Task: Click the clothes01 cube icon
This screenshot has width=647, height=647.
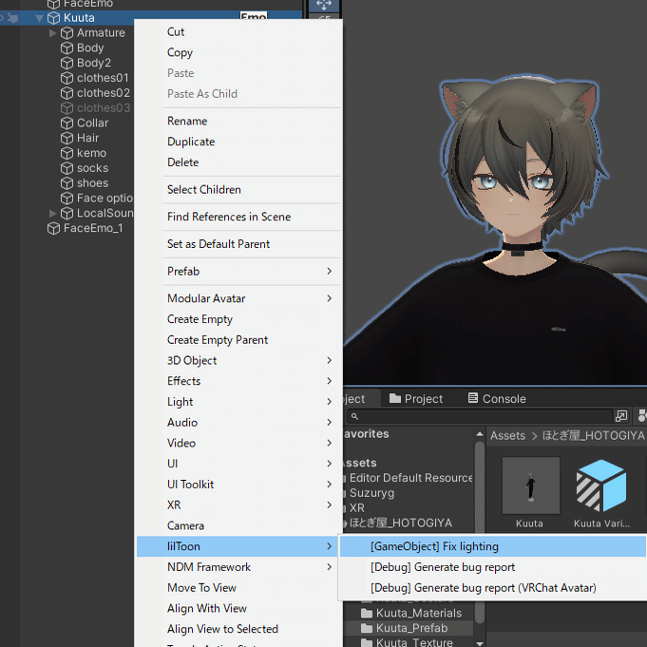Action: pyautogui.click(x=67, y=78)
